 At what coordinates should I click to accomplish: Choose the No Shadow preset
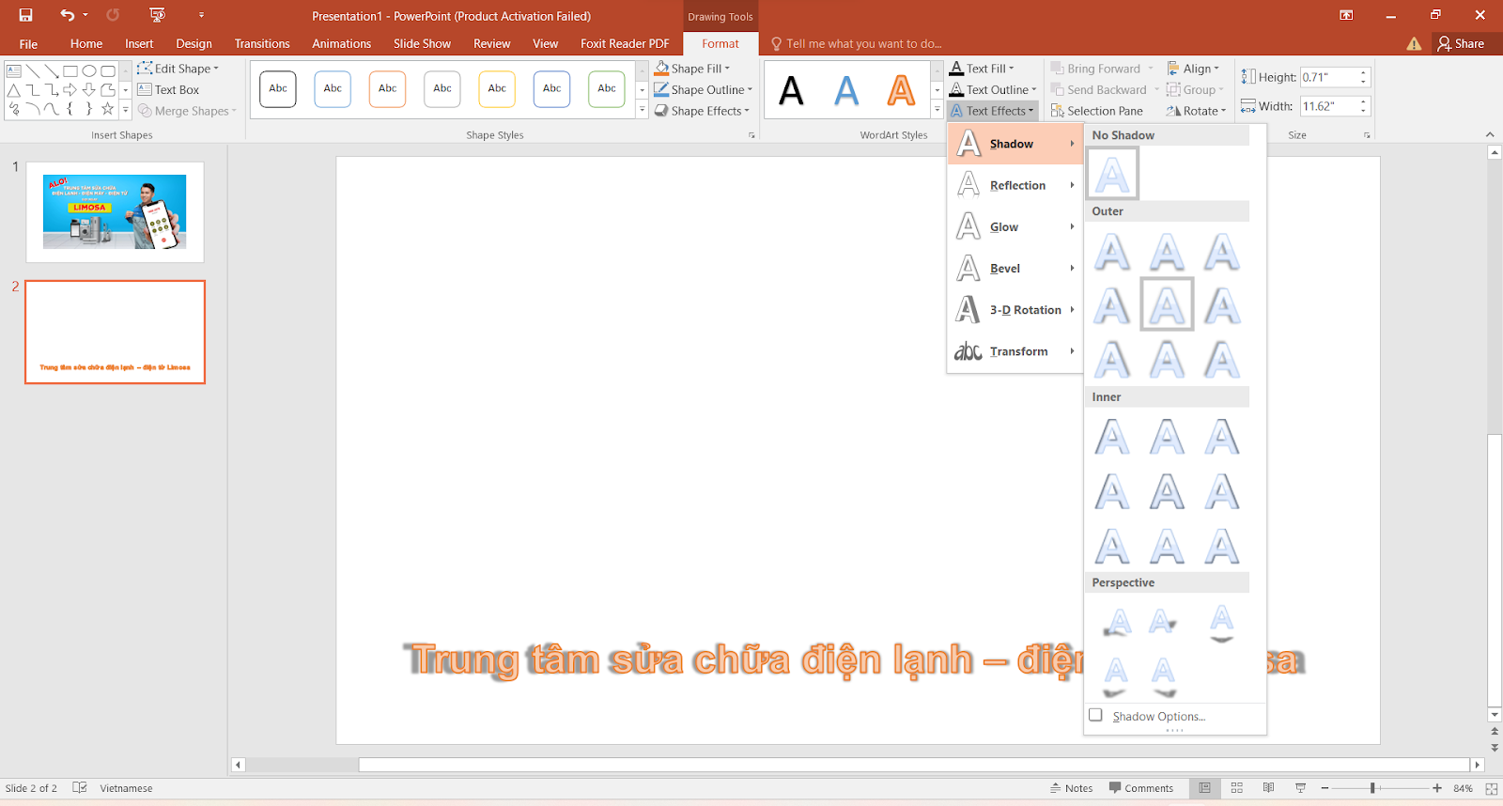(1112, 174)
